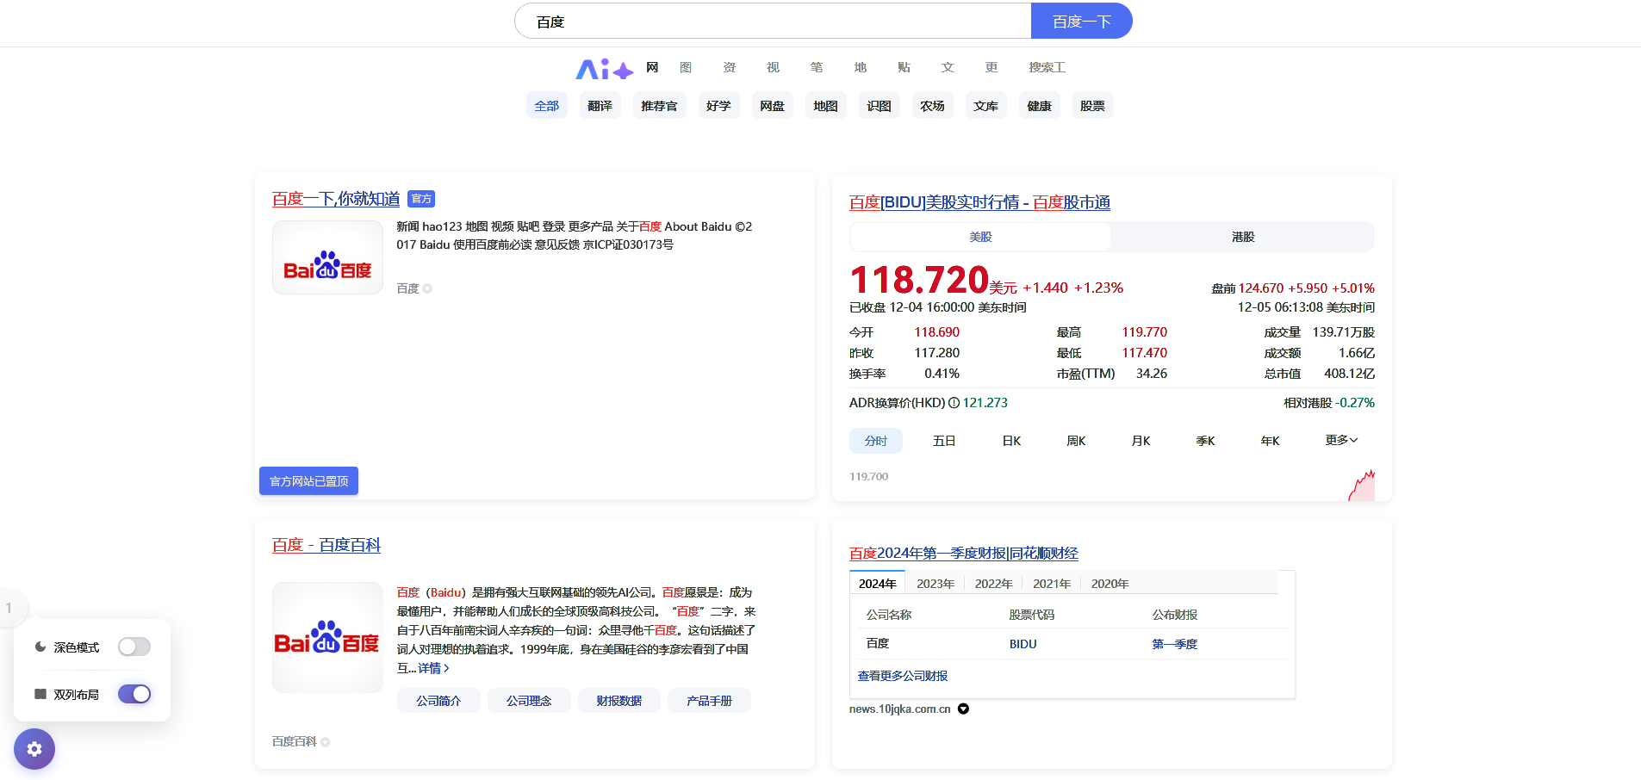Select the 推荐官 filter chip
Viewport: 1641px width, 780px height.
point(659,106)
